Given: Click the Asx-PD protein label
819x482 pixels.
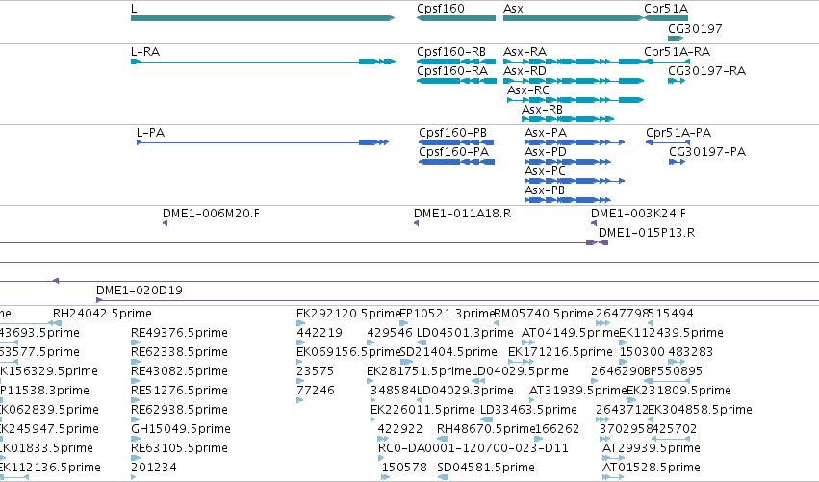Looking at the screenshot, I should click(x=546, y=152).
